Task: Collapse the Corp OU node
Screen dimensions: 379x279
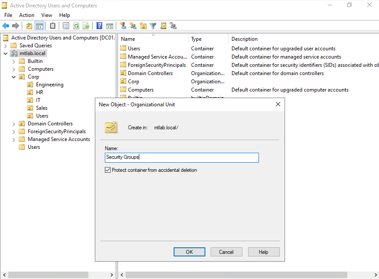Action: [x=14, y=77]
